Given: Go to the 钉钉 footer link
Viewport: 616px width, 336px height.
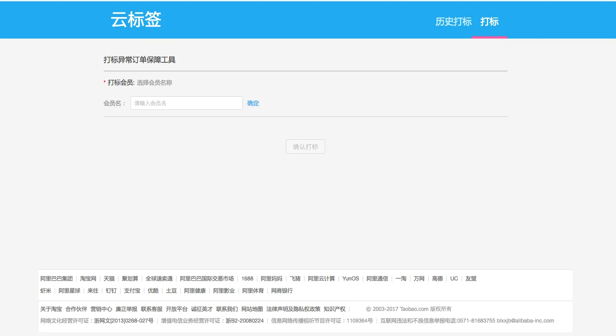Looking at the screenshot, I should click(x=111, y=291).
